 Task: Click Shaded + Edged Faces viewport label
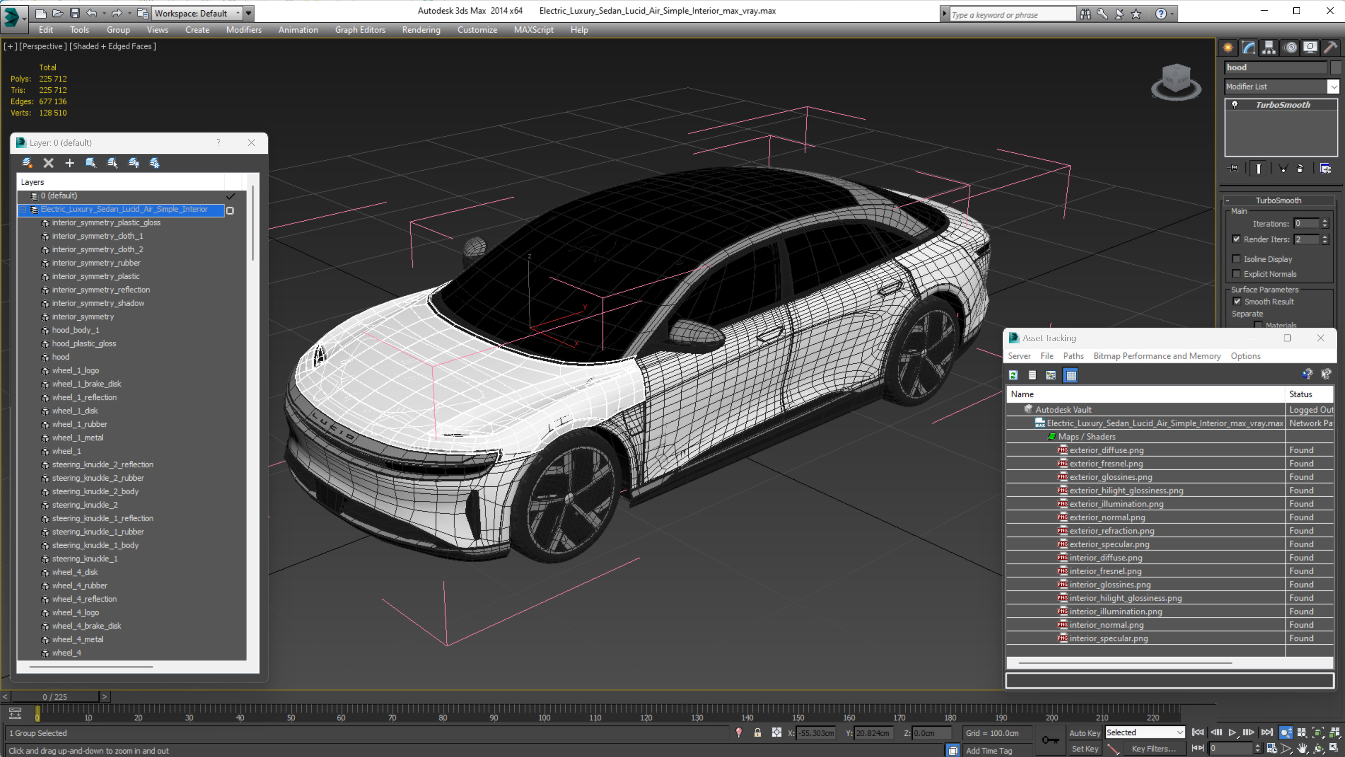pos(112,46)
